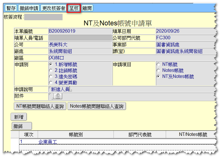This screenshot has height=159, width=222.
Task: Select NT帳號 radio option
Action: pyautogui.click(x=159, y=64)
